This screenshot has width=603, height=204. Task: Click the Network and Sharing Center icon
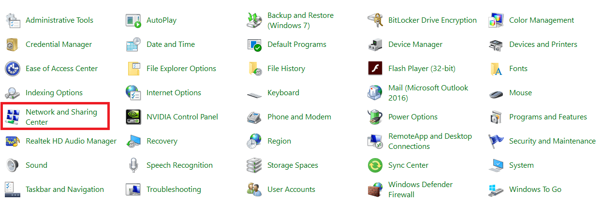point(13,117)
